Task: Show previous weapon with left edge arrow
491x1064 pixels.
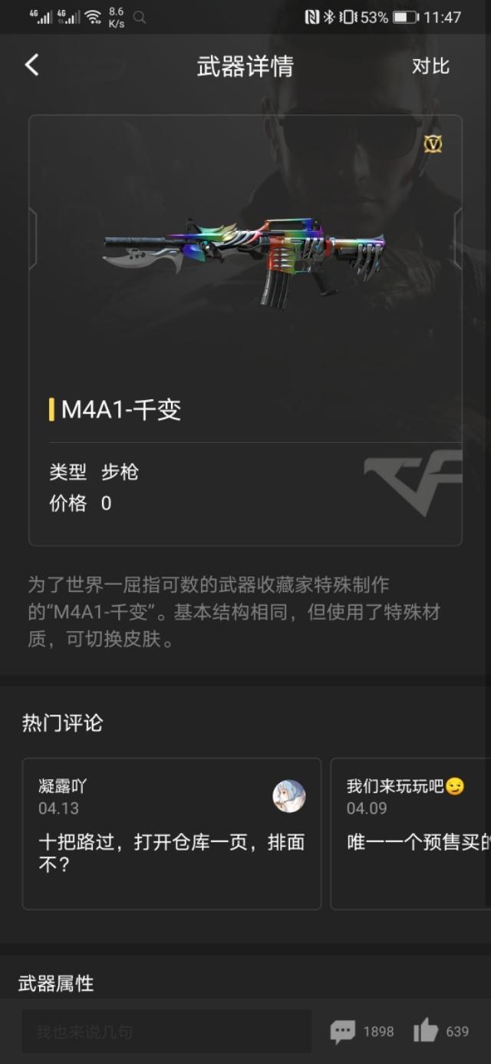Action: pyautogui.click(x=32, y=239)
